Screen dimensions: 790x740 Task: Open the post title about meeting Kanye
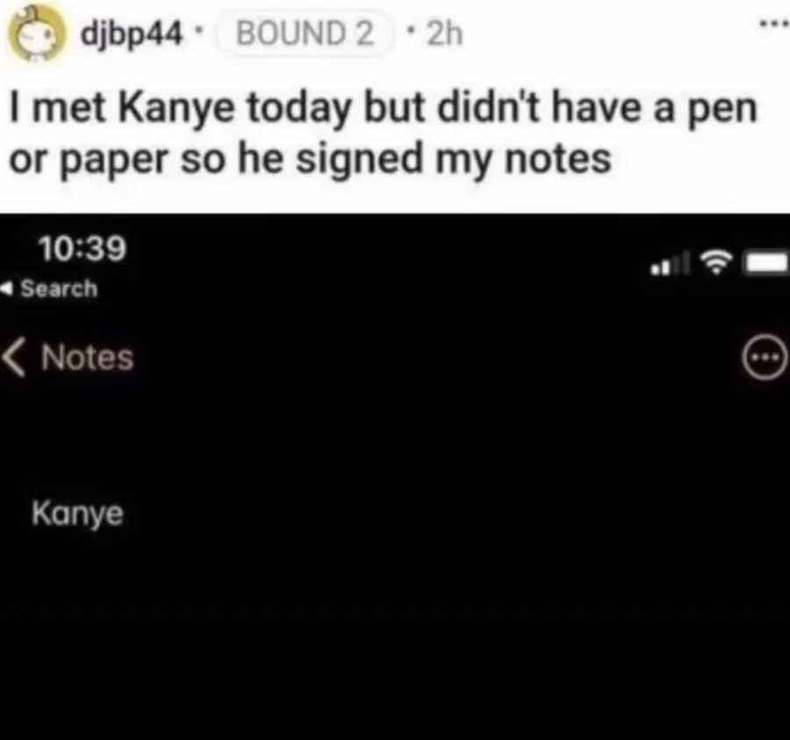(x=383, y=134)
